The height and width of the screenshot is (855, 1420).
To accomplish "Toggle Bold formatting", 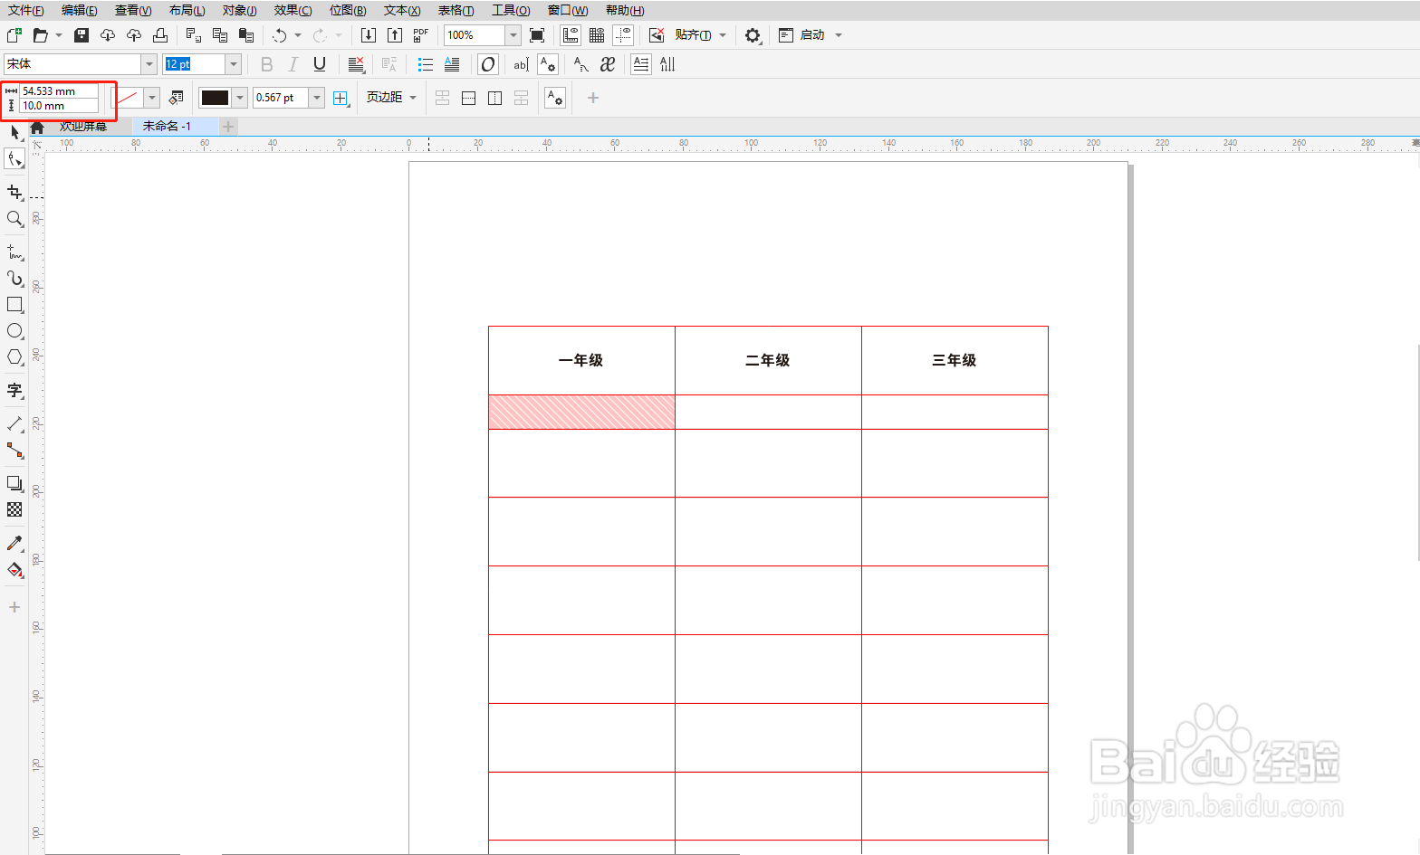I will pos(266,64).
